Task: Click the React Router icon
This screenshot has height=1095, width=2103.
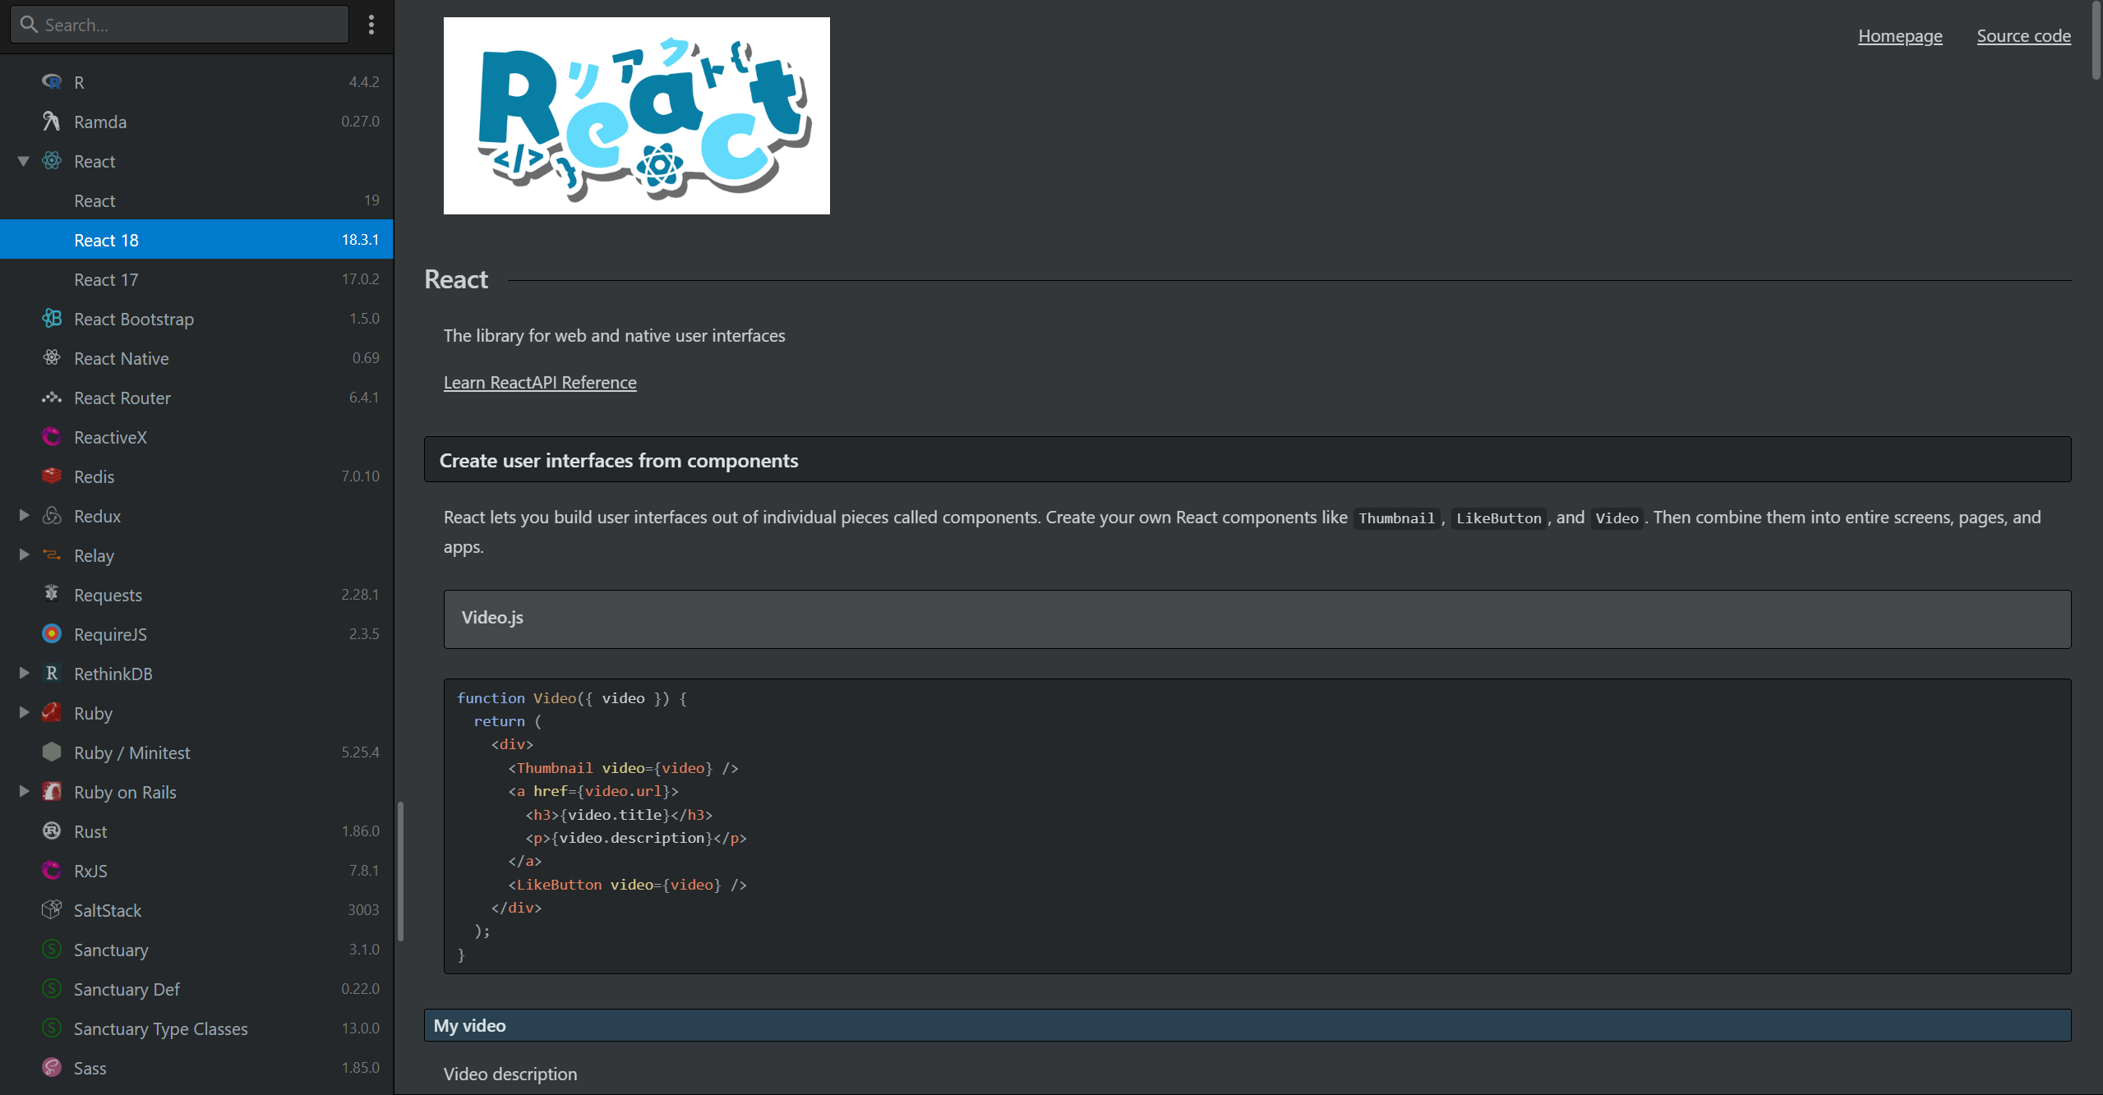Action: (51, 398)
